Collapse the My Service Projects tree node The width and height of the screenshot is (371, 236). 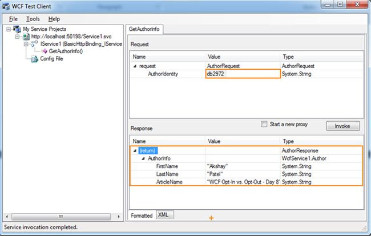[x=9, y=29]
